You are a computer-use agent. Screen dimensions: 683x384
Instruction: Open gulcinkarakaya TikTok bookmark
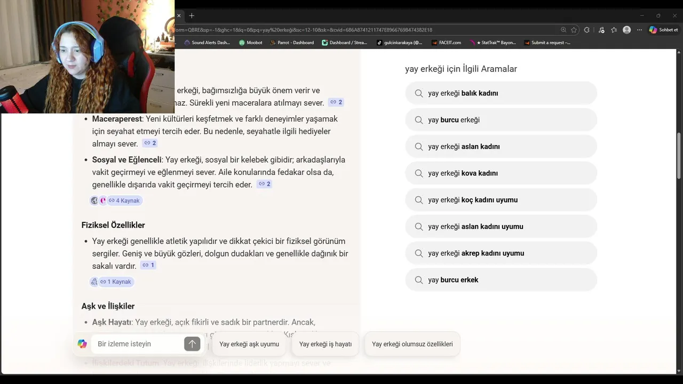coord(399,43)
